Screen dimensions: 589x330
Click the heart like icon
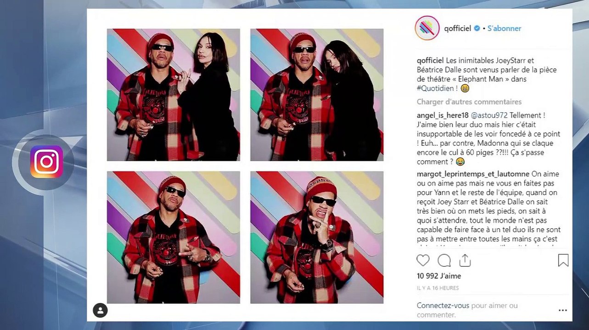click(423, 260)
